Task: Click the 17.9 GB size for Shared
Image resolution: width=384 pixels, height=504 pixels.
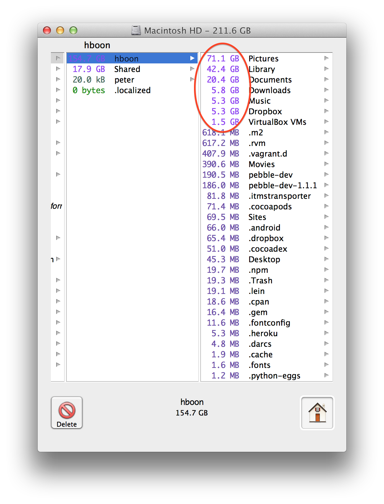Action: [x=89, y=69]
